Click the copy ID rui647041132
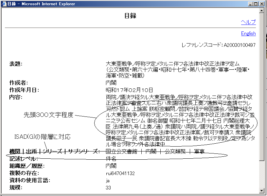 pyautogui.click(x=120, y=173)
